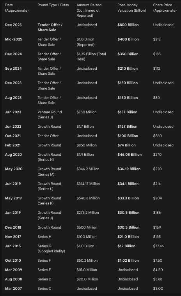Click the Round Type / Class column header
The height and width of the screenshot is (296, 181).
53,5
